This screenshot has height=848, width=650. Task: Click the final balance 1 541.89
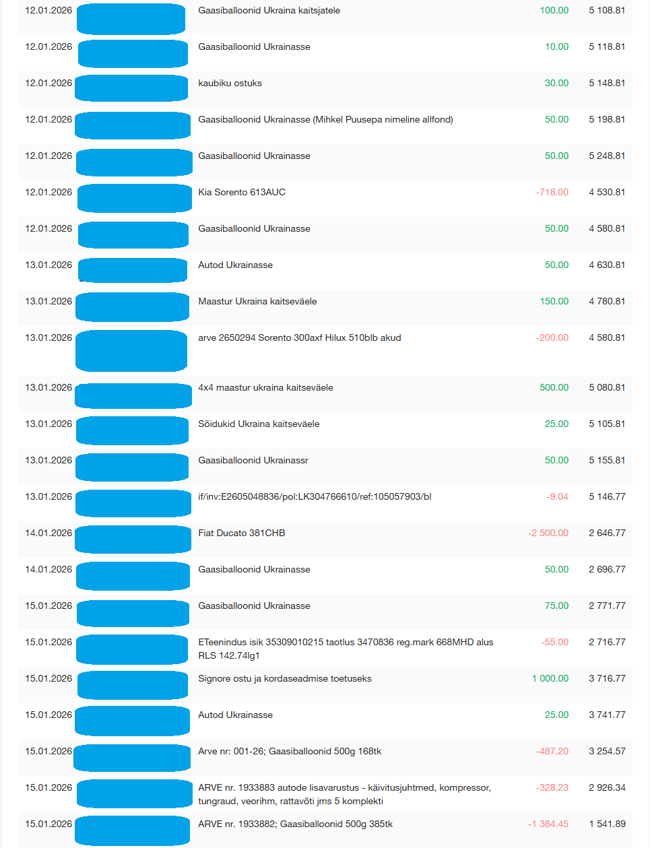[607, 824]
